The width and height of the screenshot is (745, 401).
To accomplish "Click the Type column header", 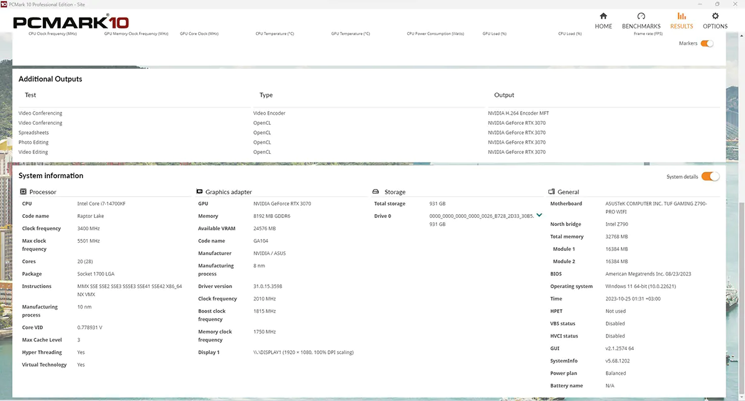I will [266, 95].
